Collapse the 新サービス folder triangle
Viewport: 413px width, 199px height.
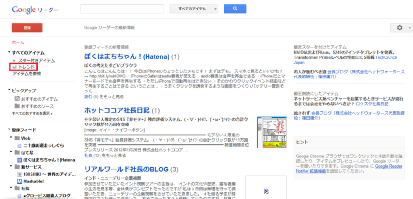[11, 167]
